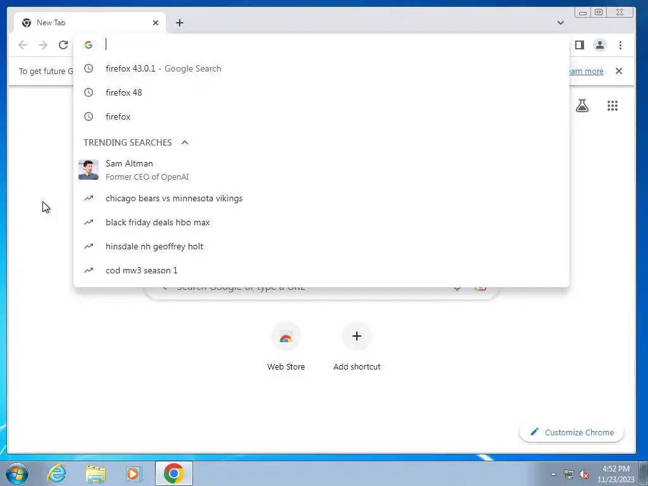Click the muted volume tray icon
Screen dimensions: 648x486
(584, 475)
